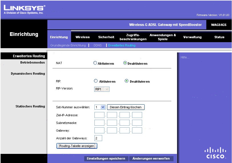Open the Status tab

coord(219,37)
